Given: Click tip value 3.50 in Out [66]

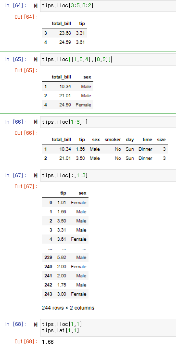Looking at the screenshot, I should (80, 158).
